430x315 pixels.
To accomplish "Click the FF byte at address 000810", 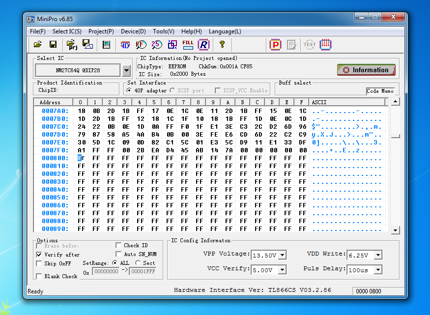I will 81,166.
